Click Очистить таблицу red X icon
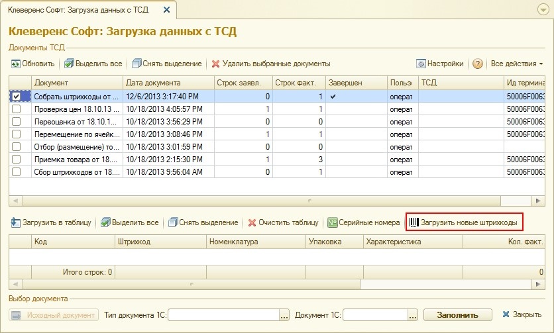Viewport: 554px width, 333px height. [252, 223]
